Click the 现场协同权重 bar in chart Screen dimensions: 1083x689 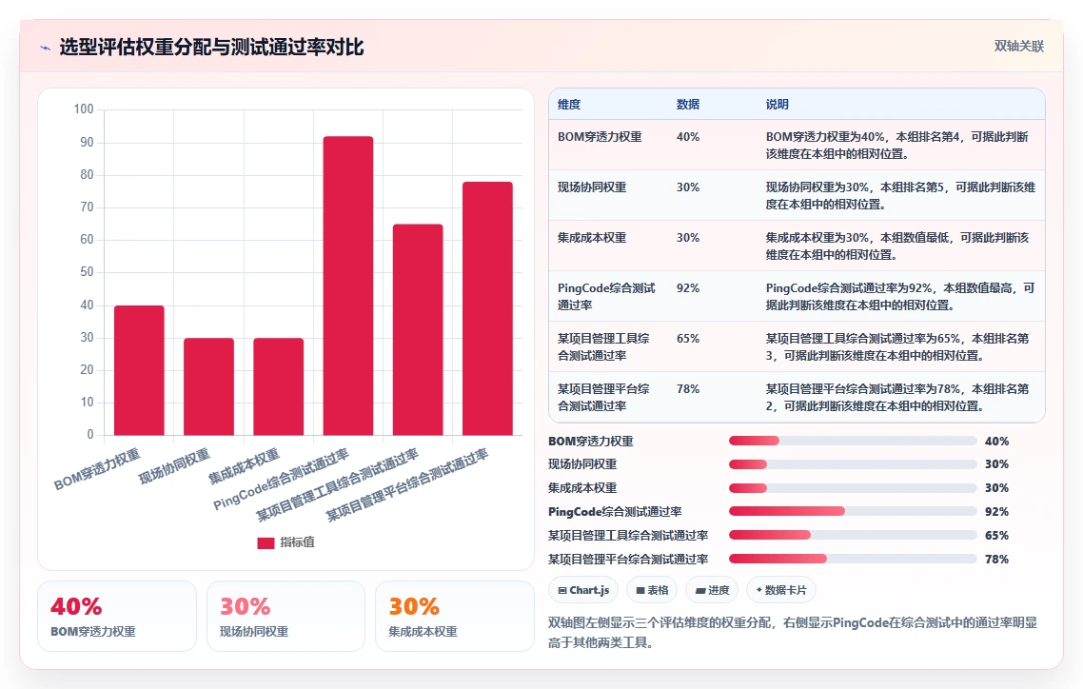click(x=208, y=386)
